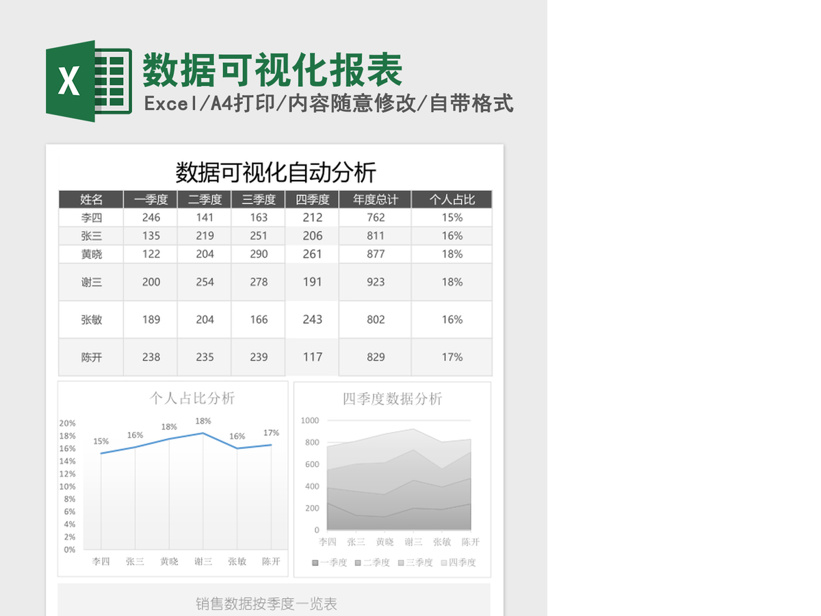The height and width of the screenshot is (616, 821).
Task: Click cell value 238 in 陈开 row
Action: click(x=151, y=357)
